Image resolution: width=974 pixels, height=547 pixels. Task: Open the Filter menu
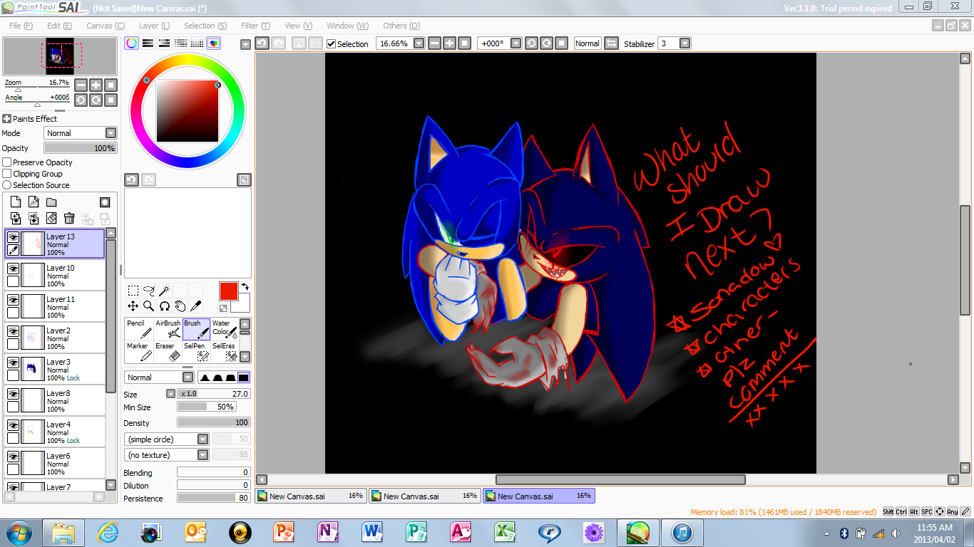tap(255, 26)
